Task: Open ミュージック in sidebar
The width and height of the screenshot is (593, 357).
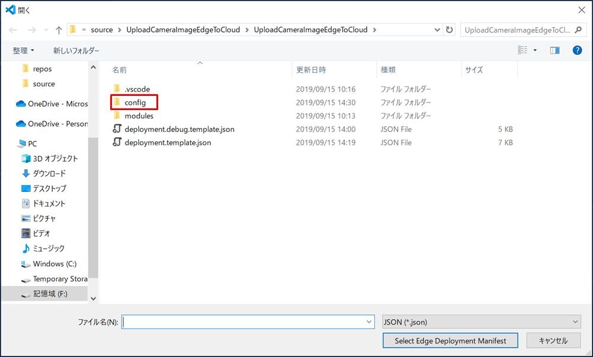Action: (43, 248)
